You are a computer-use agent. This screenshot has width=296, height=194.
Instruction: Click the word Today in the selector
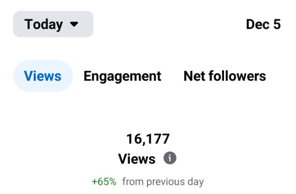[43, 24]
